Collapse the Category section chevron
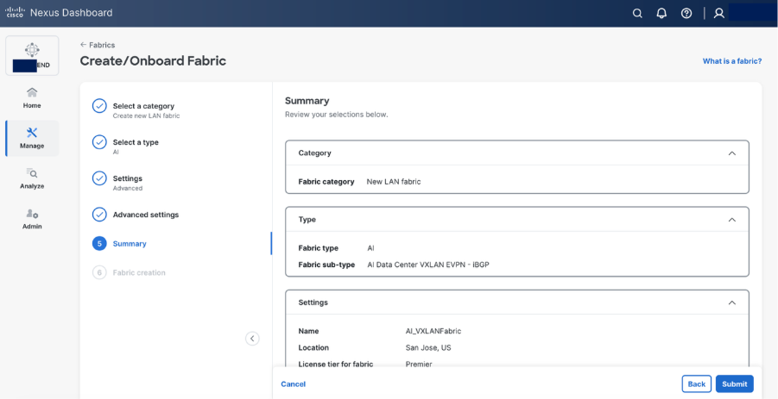The height and width of the screenshot is (399, 778). tap(732, 153)
